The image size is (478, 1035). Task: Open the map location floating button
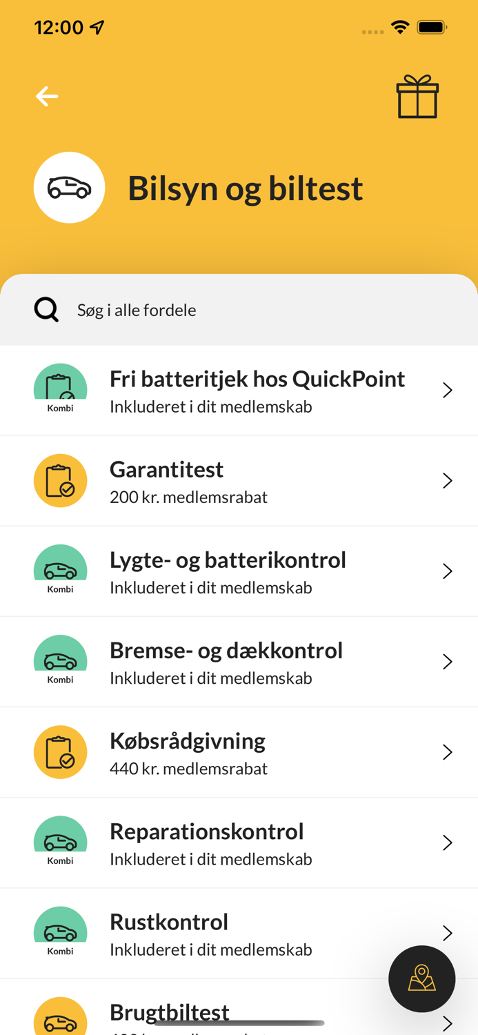421,979
